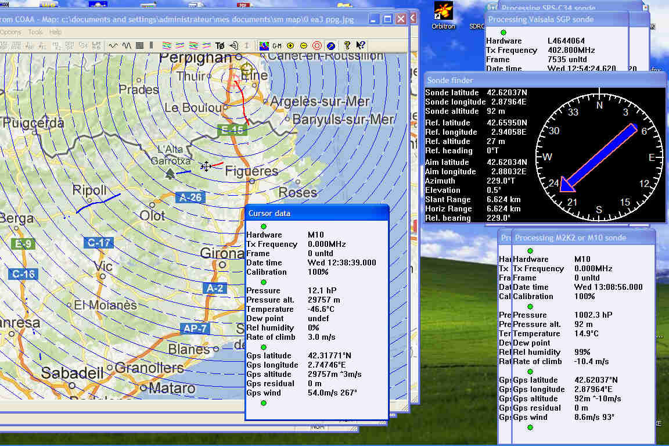Click the TØ toolbar icon
The height and width of the screenshot is (446, 669).
[220, 45]
